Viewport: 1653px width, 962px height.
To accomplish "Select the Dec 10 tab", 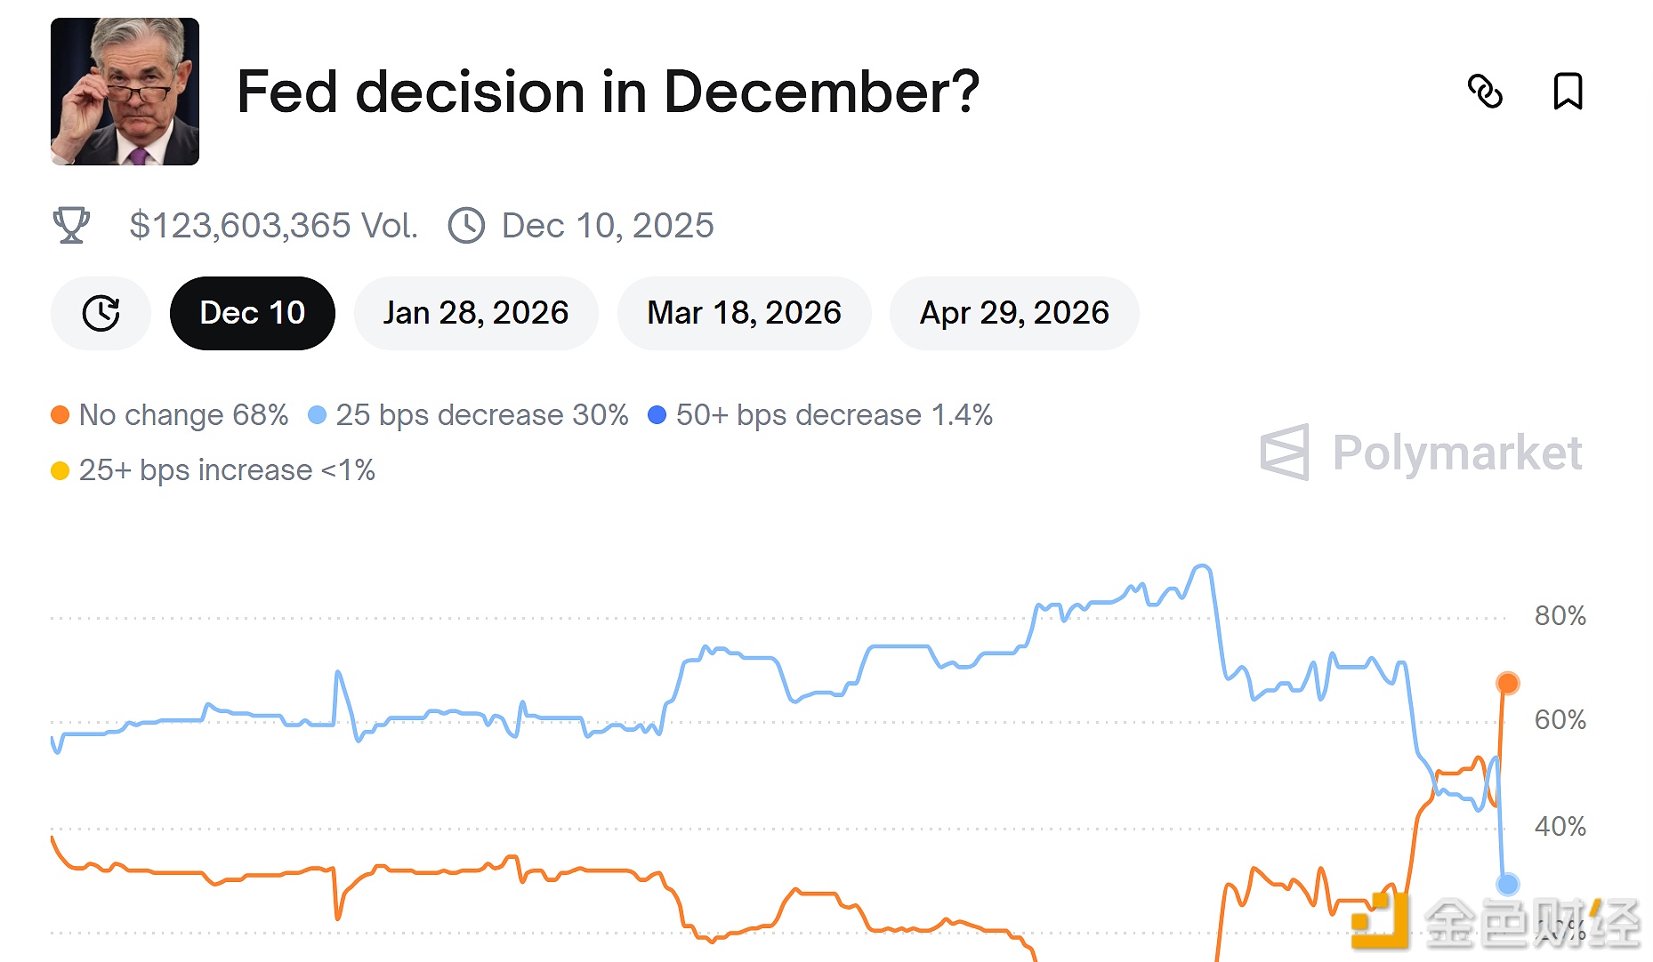I will point(252,312).
